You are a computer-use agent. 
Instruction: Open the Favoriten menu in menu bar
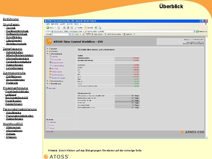coord(70,24)
